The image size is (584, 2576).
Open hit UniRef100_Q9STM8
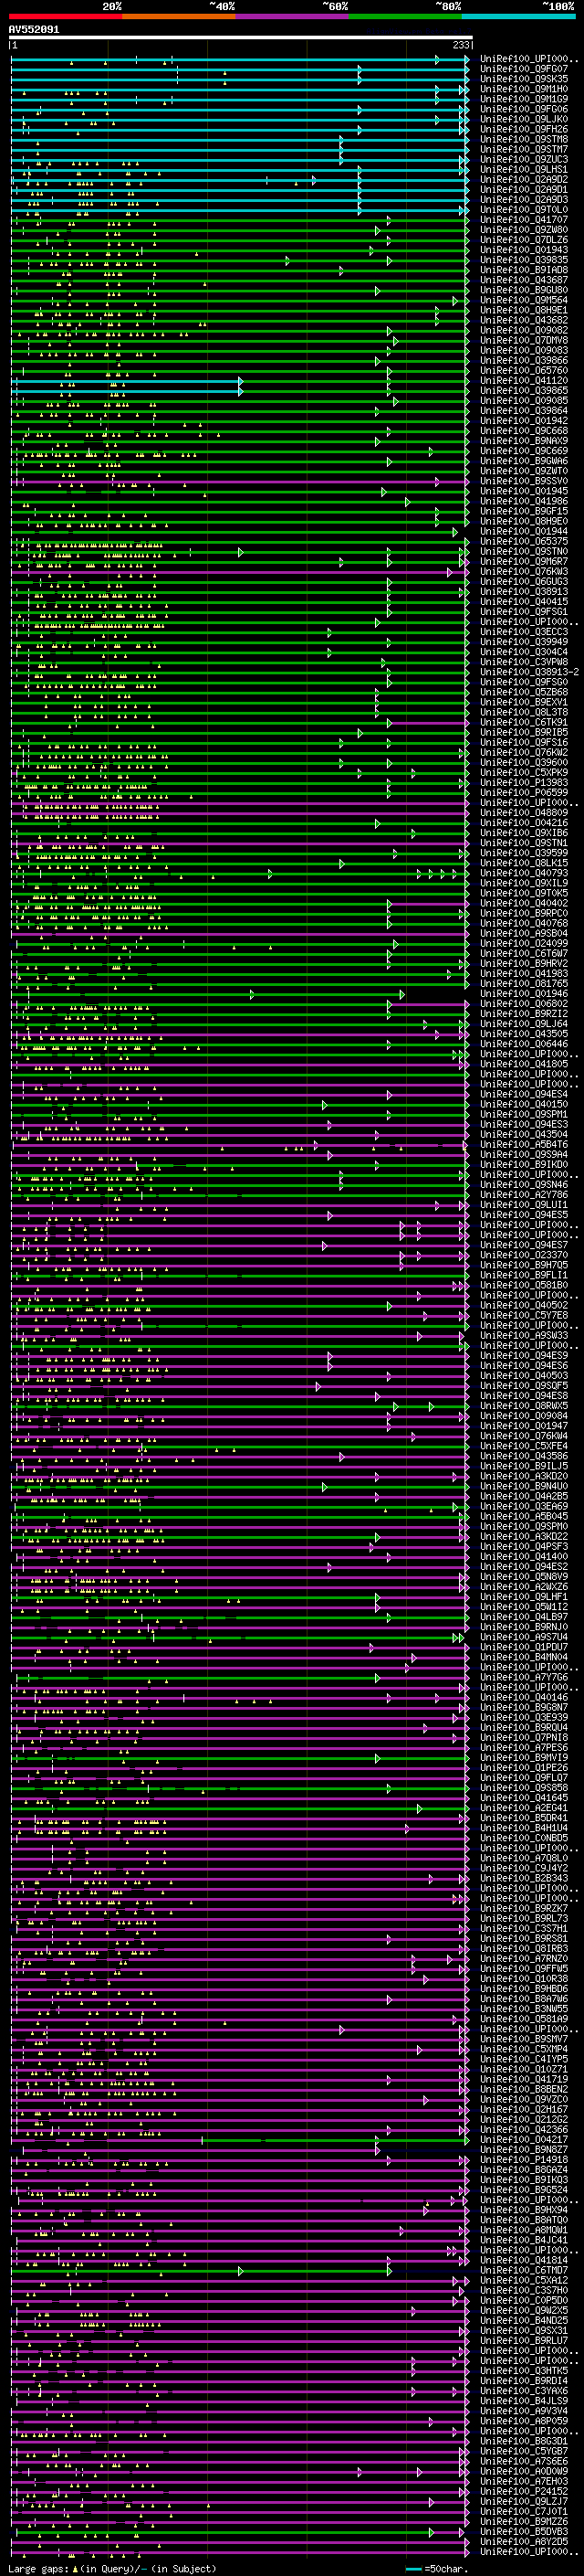(524, 140)
